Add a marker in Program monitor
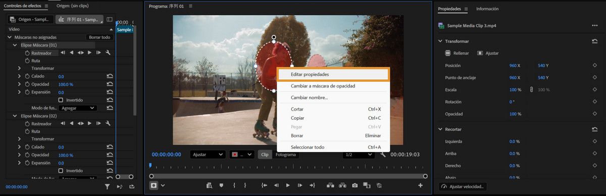The image size is (606, 196). tap(221, 185)
